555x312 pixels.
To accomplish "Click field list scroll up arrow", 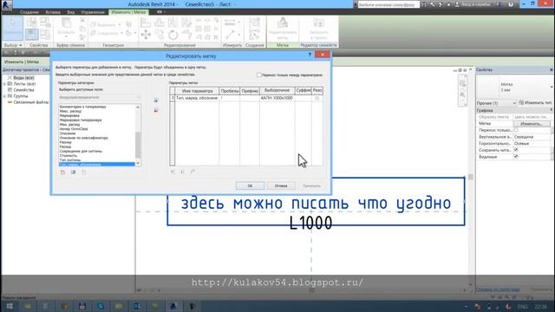I will pos(138,107).
